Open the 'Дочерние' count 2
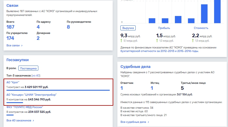This screenshot has width=228, height=127. (x=38, y=38)
